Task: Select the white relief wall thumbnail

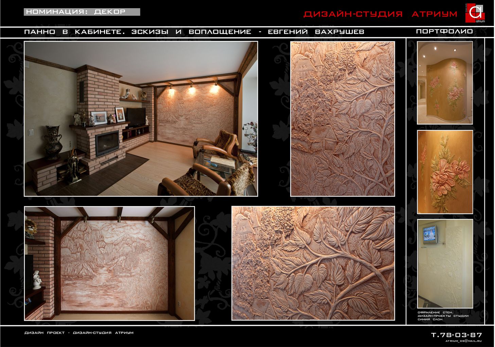Action: [x=445, y=263]
